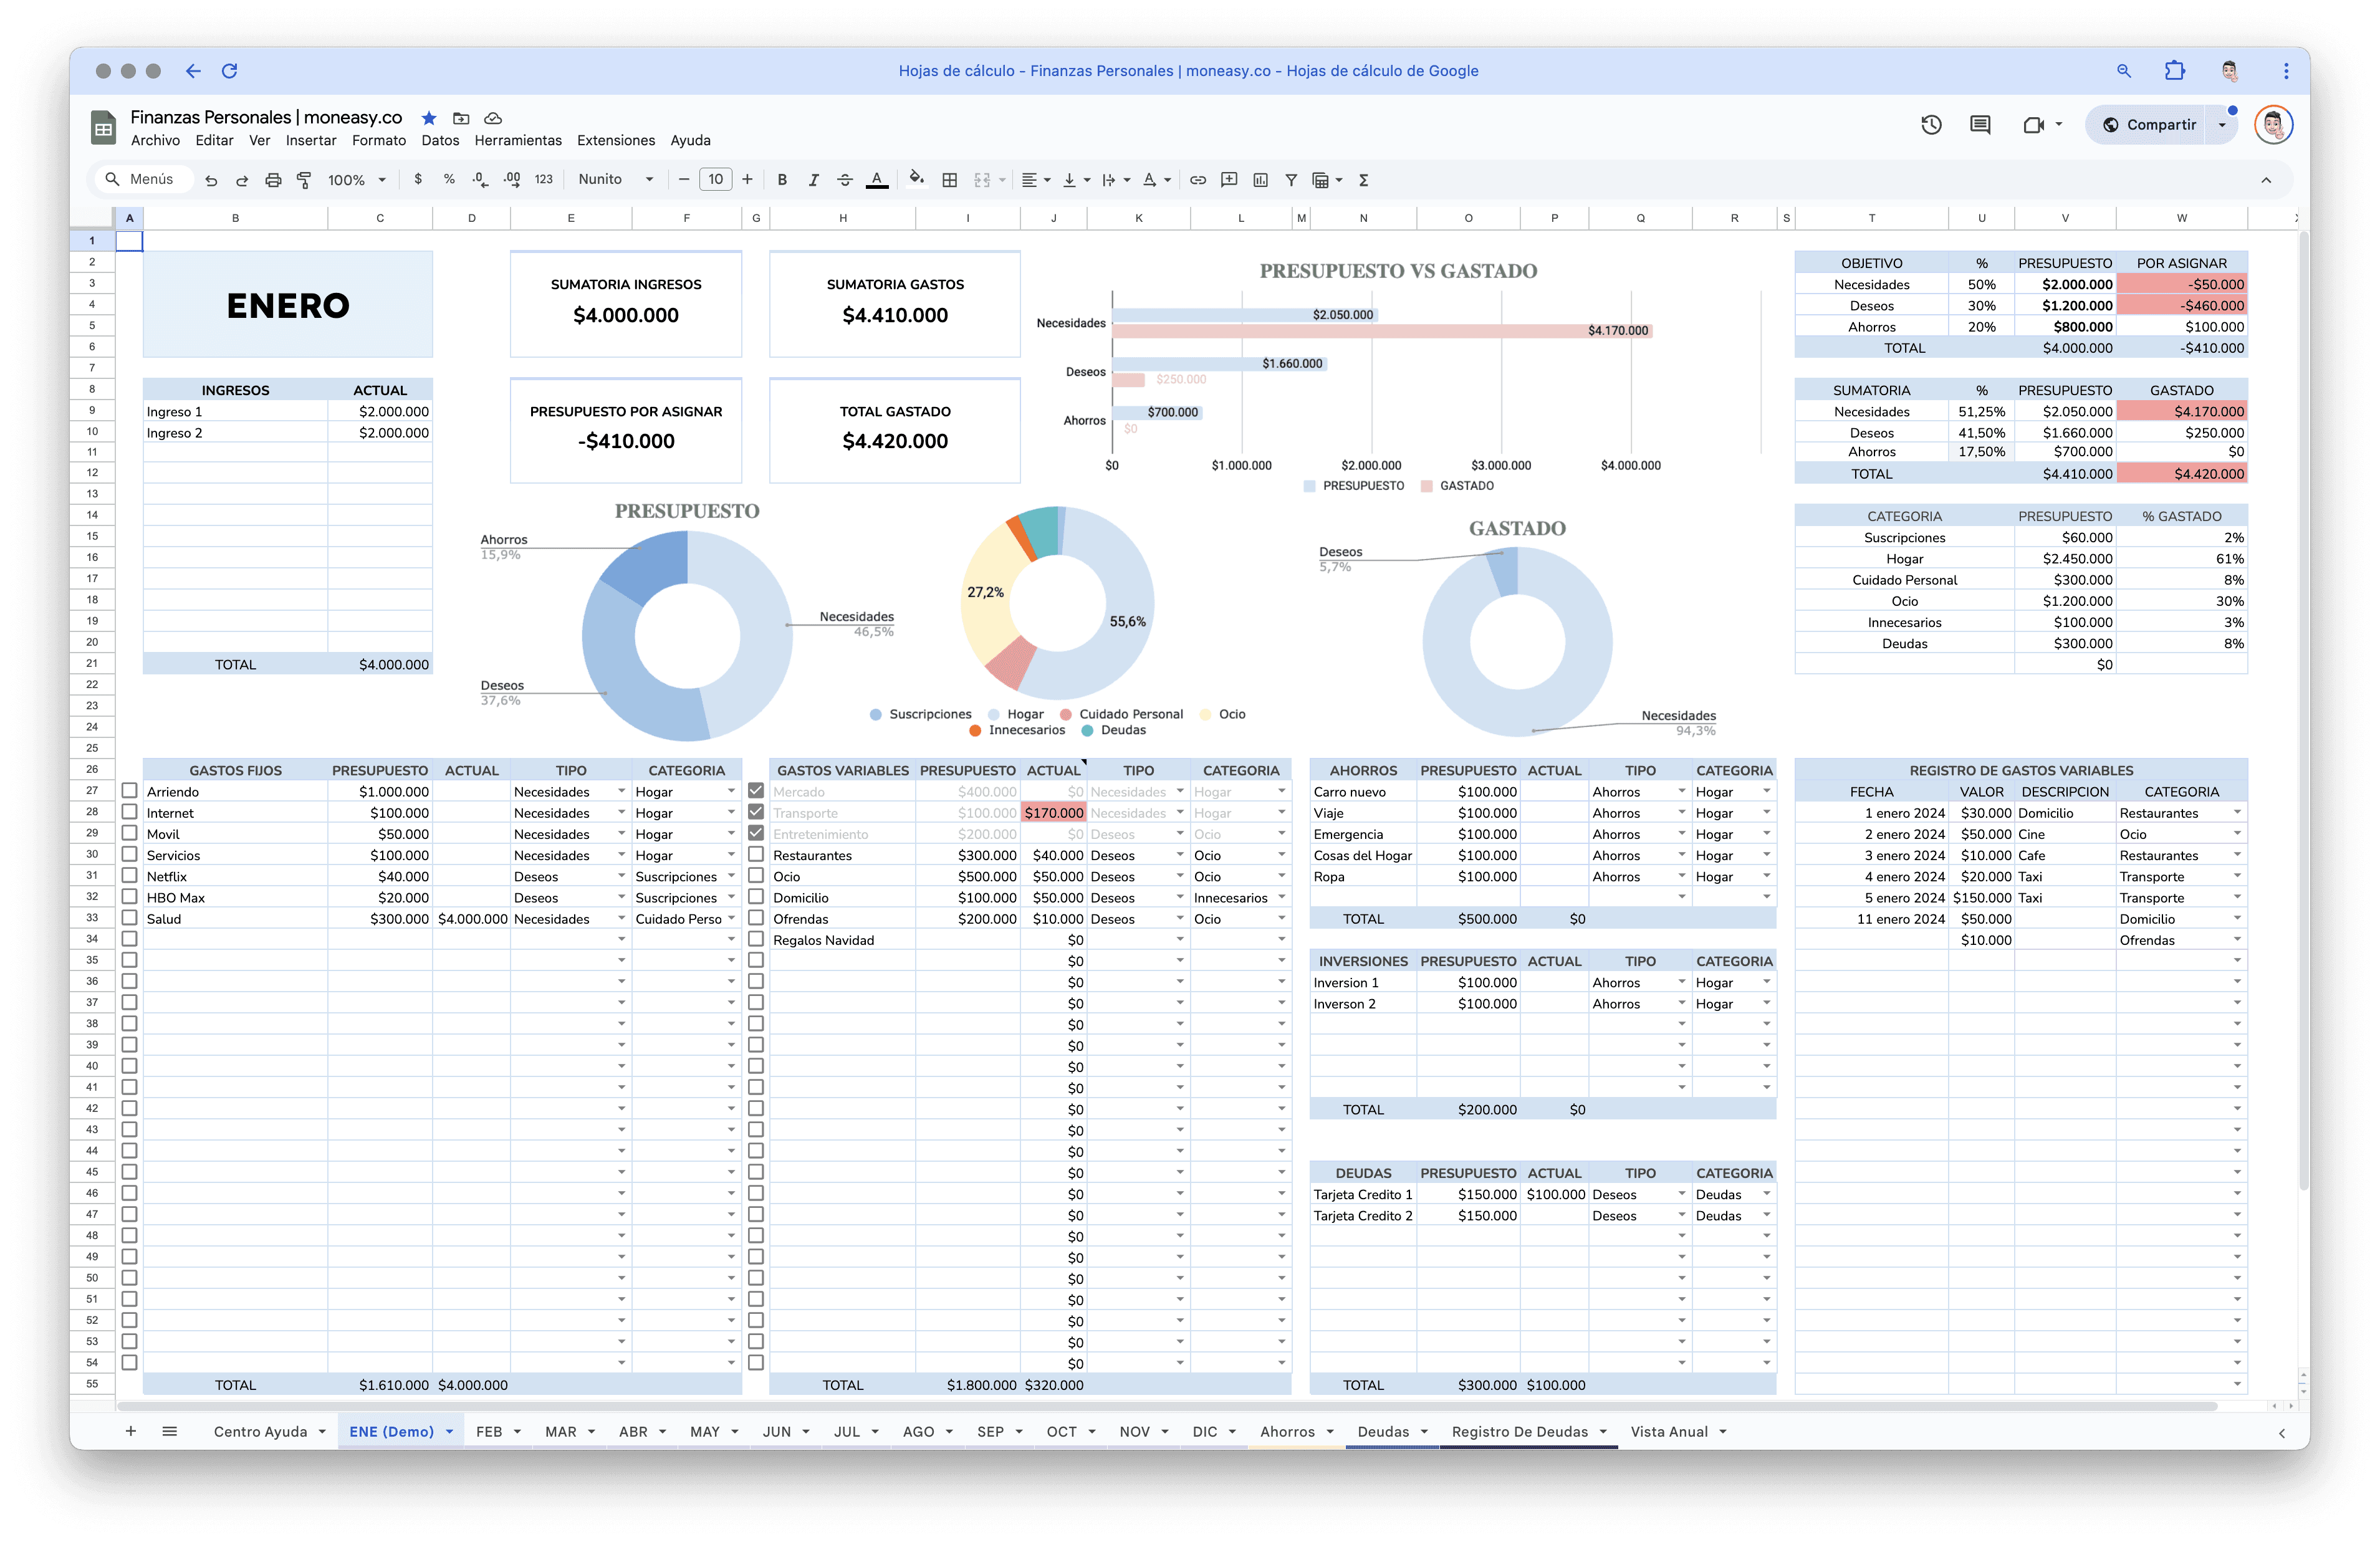Viewport: 2380px width, 1542px height.
Task: Open the Tarjeta Credito 1 CATEGORIA dropdown
Action: click(x=1766, y=1194)
